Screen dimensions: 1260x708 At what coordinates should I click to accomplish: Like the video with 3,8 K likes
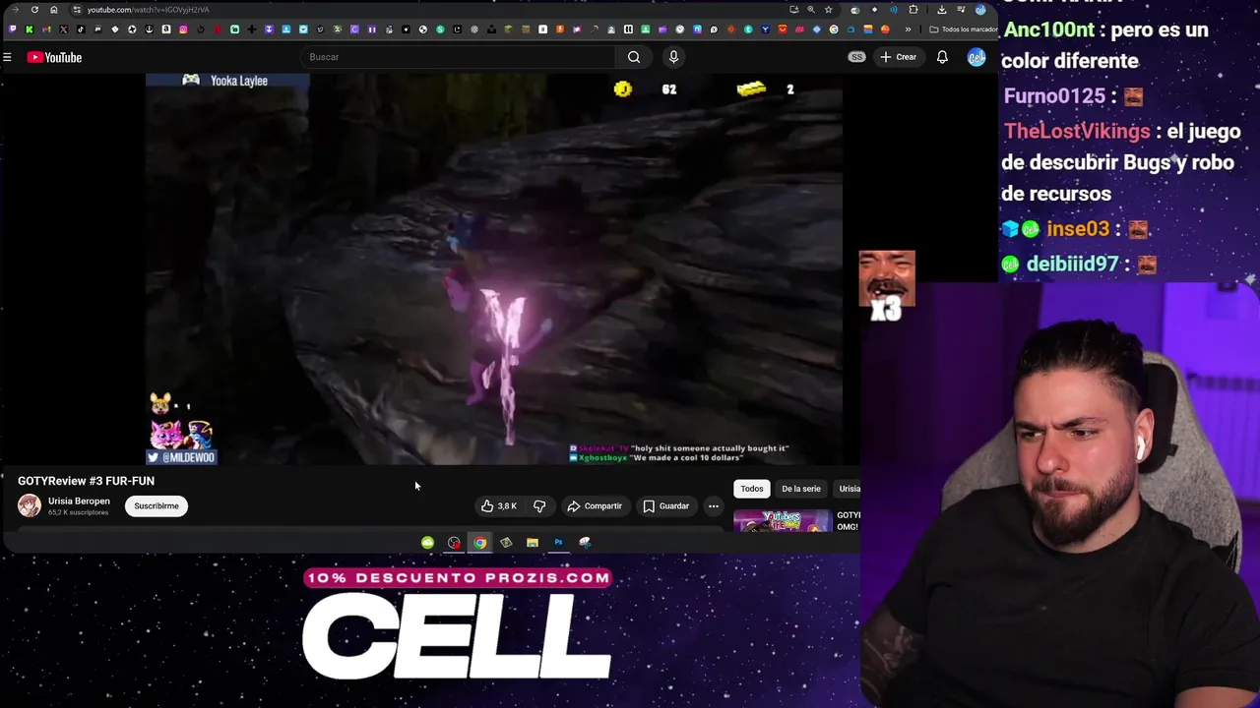498,505
